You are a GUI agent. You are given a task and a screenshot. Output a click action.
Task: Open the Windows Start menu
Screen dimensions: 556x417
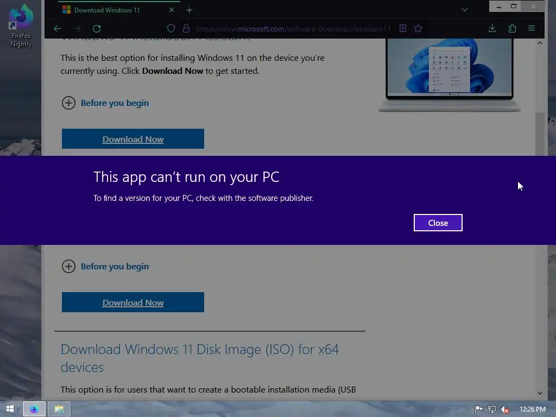10,409
